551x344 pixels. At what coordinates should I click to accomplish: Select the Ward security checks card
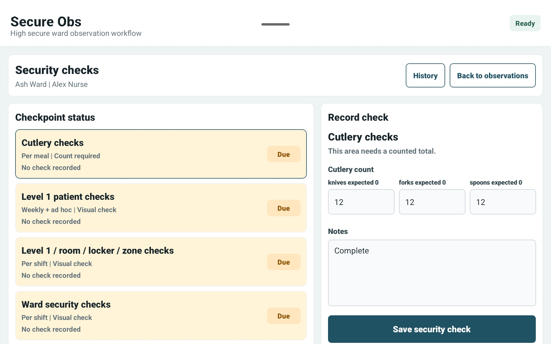[161, 316]
